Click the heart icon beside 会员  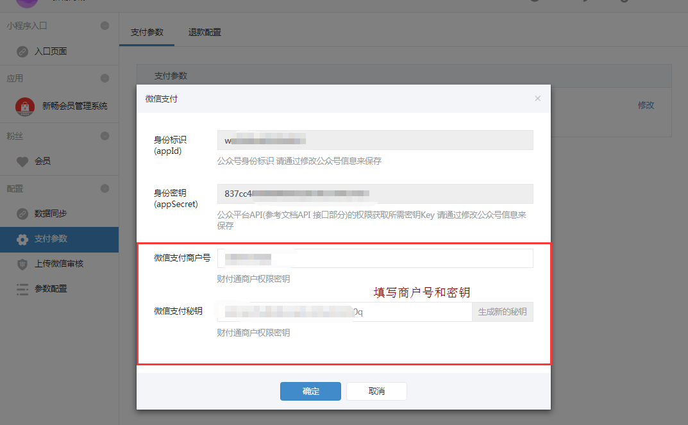pyautogui.click(x=22, y=162)
